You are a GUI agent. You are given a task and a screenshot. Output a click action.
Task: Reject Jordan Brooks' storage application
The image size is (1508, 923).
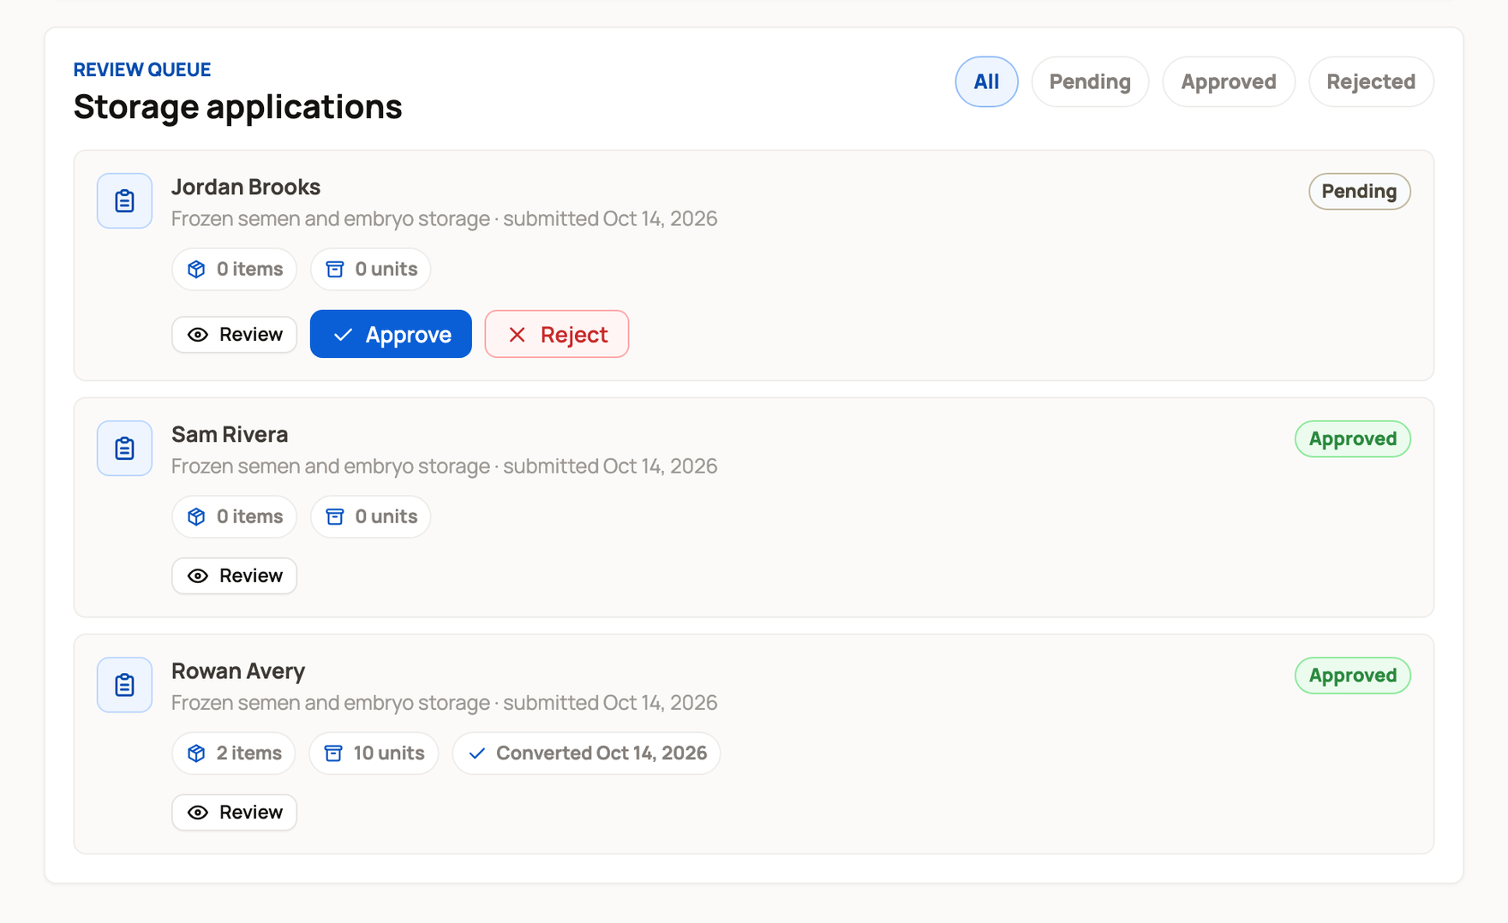557,334
